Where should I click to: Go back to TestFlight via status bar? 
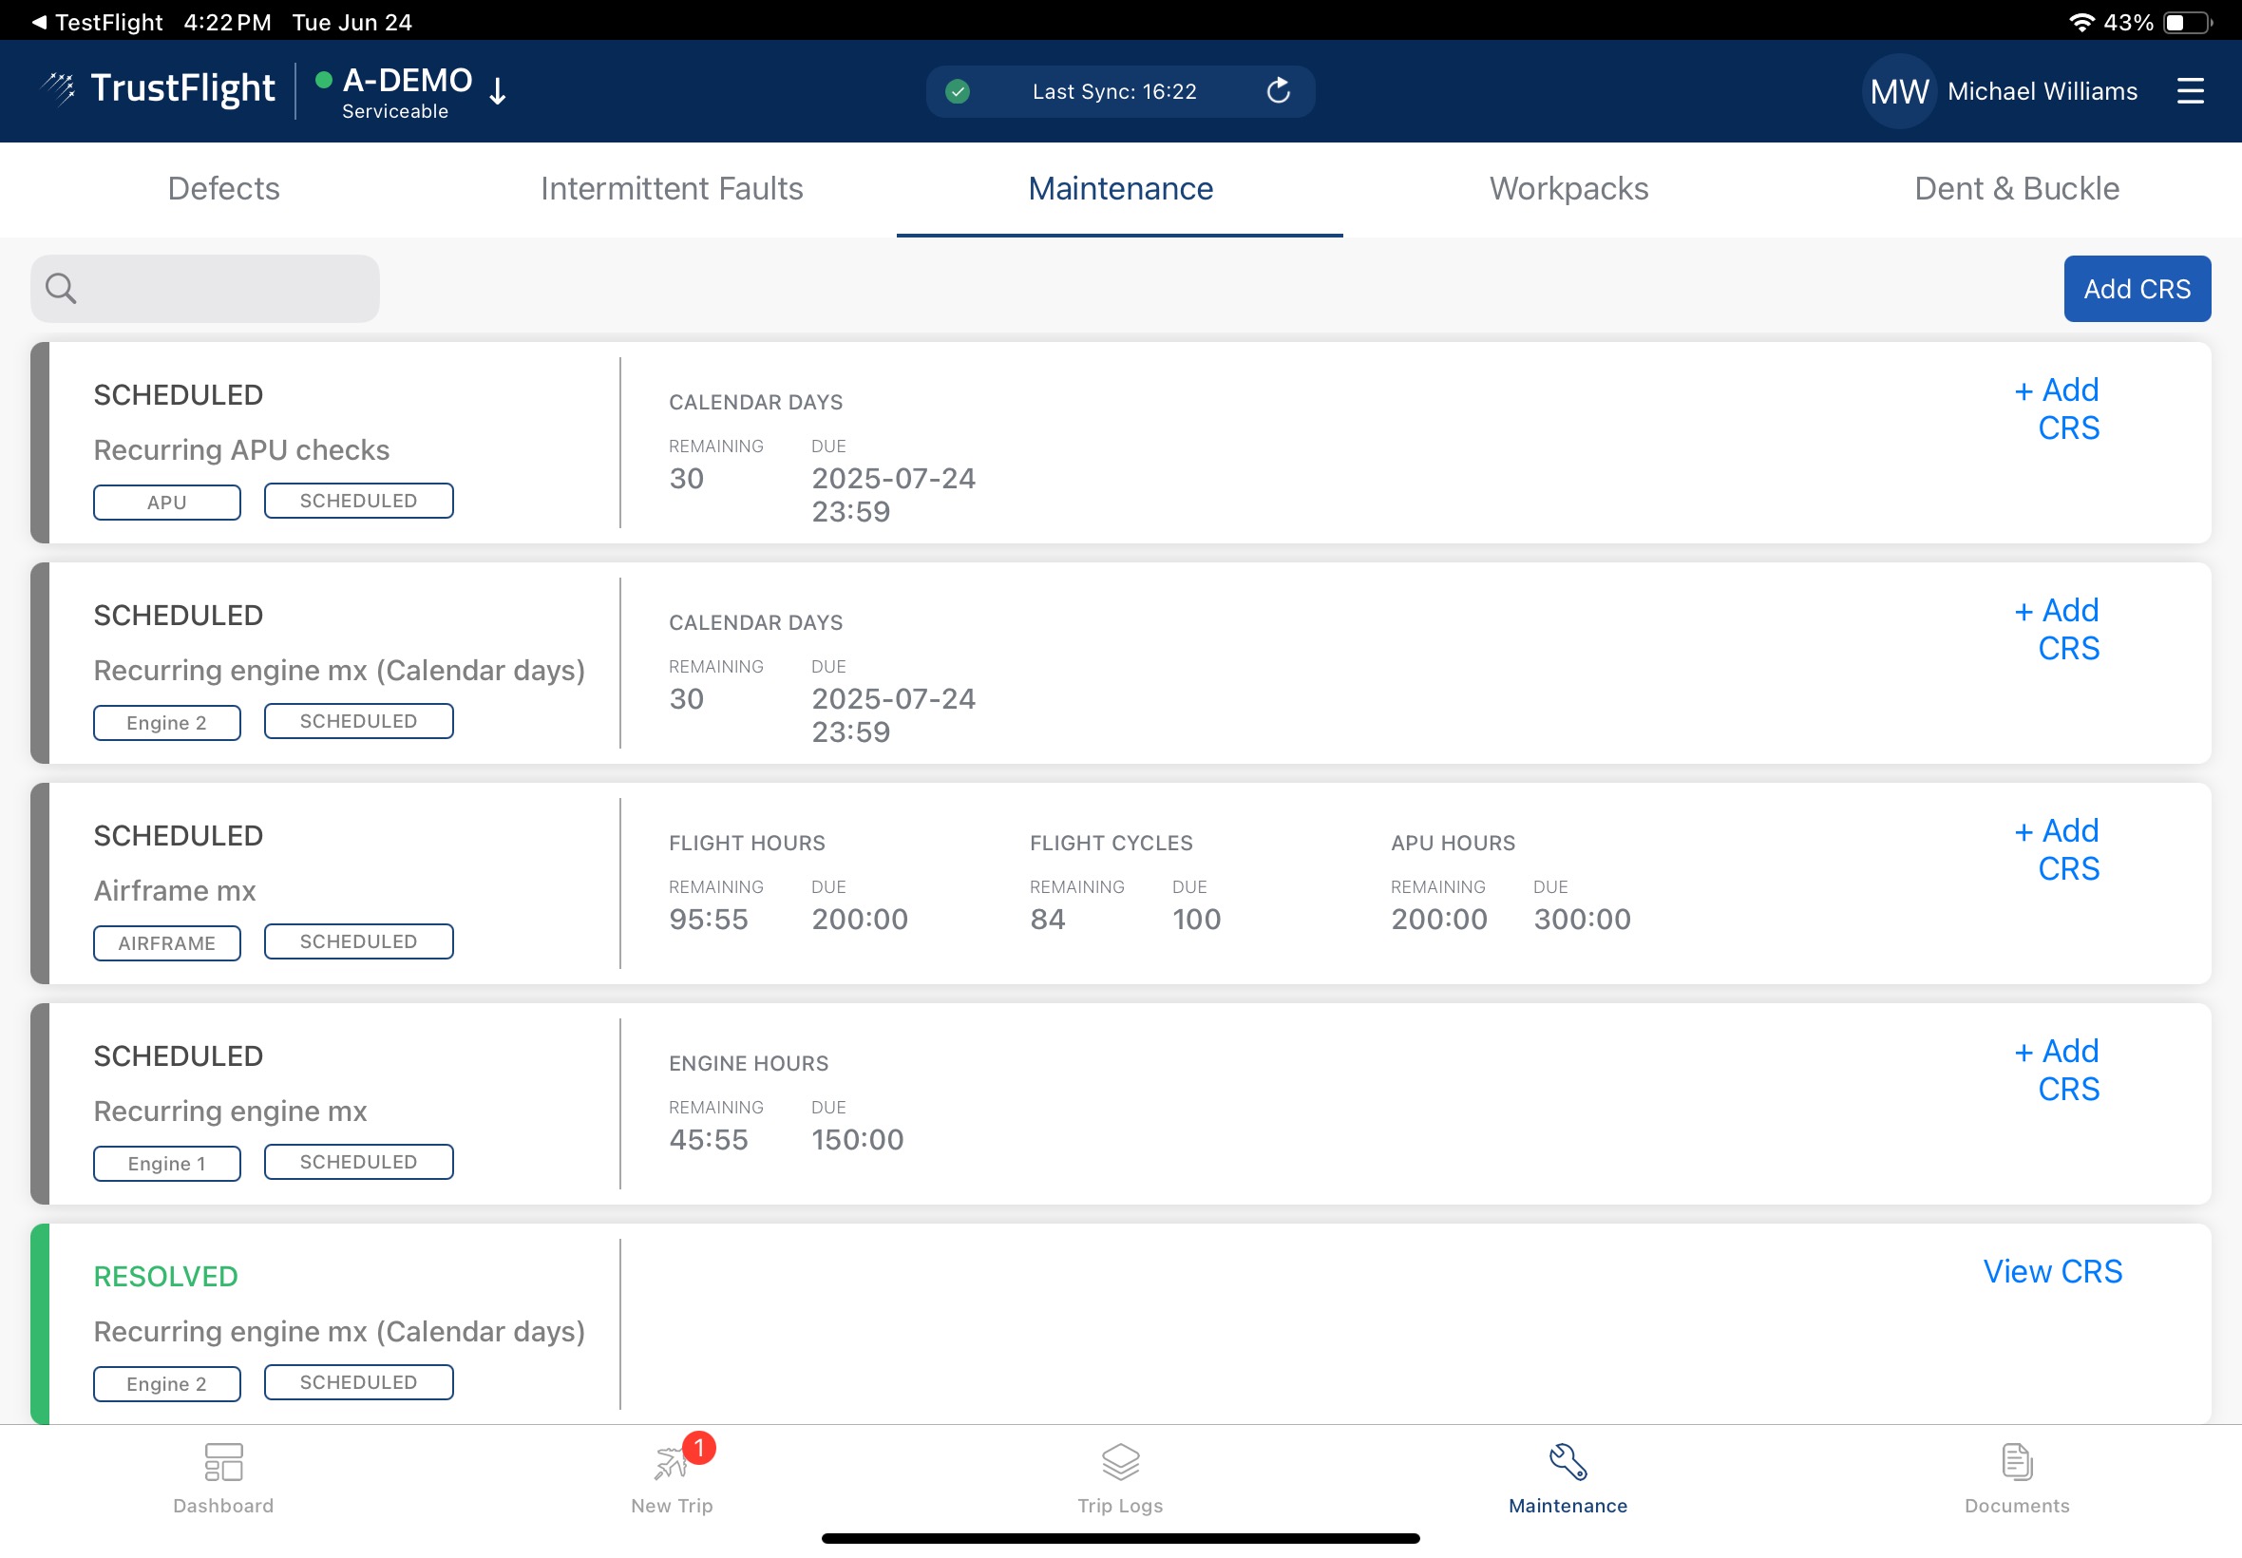click(x=96, y=22)
